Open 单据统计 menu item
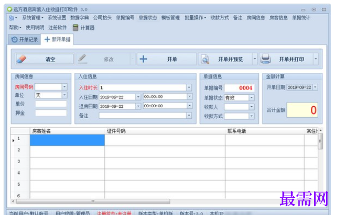The width and height of the screenshot is (338, 215). (x=301, y=18)
